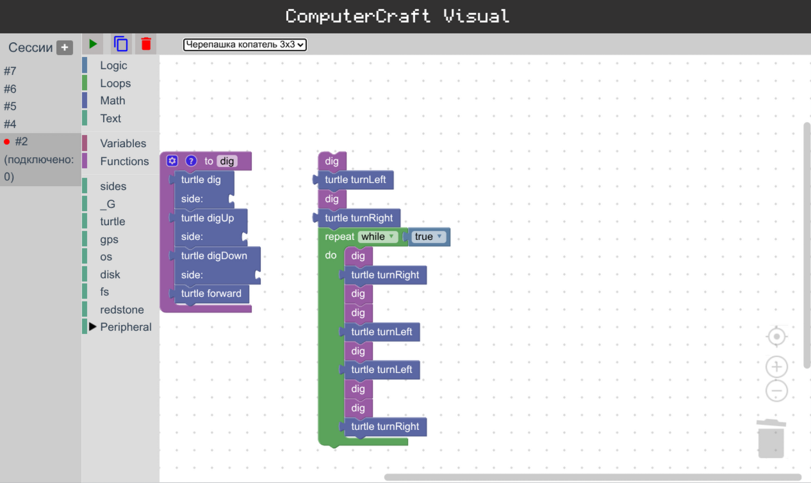The height and width of the screenshot is (483, 811).
Task: Open the while dropdown in the repeat block
Action: (x=378, y=237)
